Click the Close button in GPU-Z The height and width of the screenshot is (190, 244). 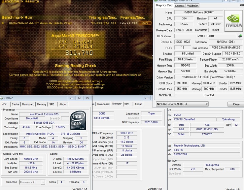236,104
